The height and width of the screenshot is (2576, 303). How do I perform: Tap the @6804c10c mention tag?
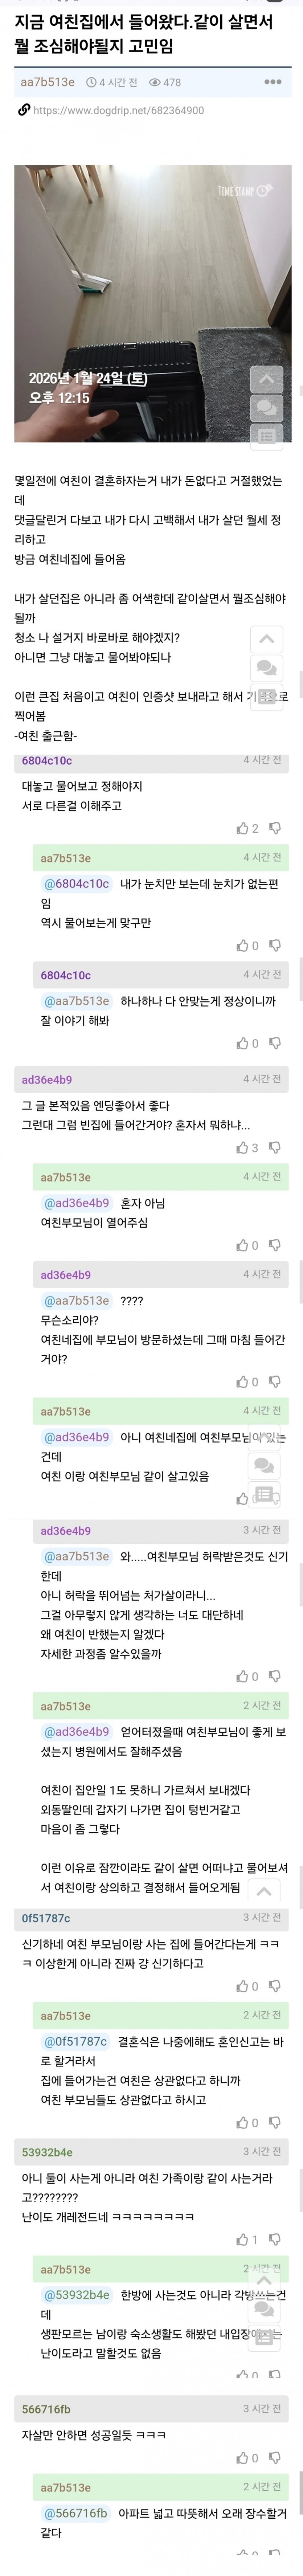pos(76,884)
